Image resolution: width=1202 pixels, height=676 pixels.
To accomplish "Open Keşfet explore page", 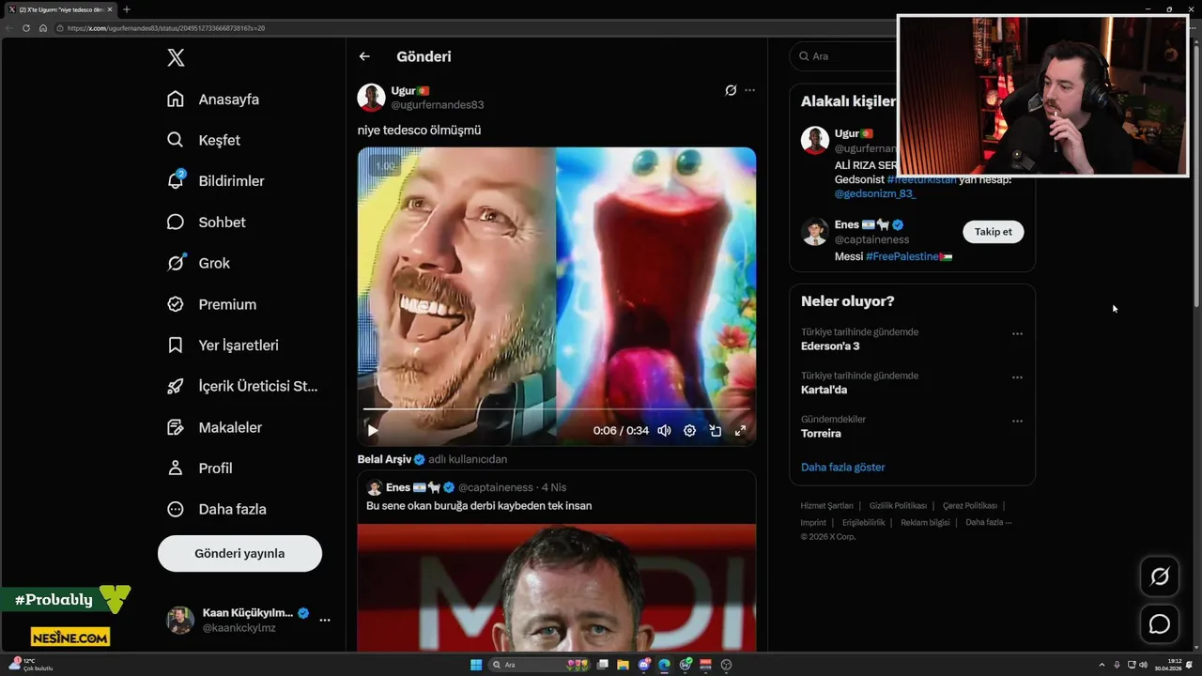I will pos(204,140).
